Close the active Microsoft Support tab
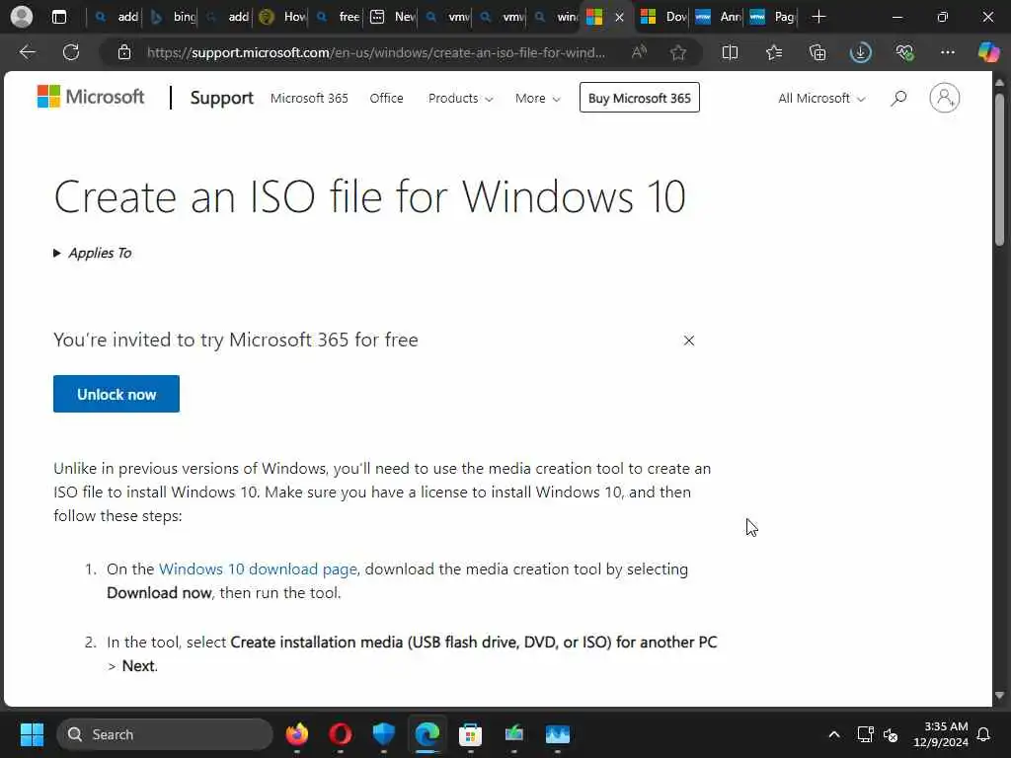1011x758 pixels. point(619,18)
